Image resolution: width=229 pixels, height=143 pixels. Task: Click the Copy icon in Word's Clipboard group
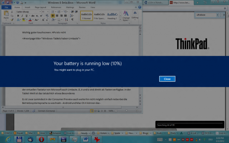pyautogui.click(x=12, y=15)
